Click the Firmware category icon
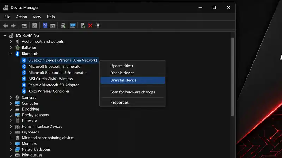This screenshot has width=282, height=158. click(17, 121)
